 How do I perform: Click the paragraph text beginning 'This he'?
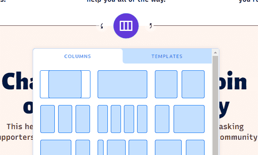pyautogui.click(x=20, y=127)
